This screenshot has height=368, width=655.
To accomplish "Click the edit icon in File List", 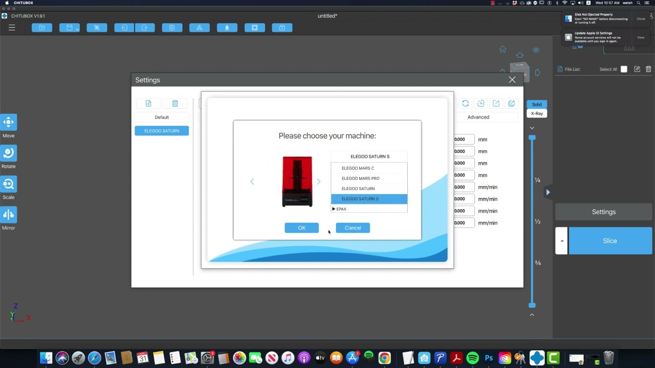I will pyautogui.click(x=637, y=69).
